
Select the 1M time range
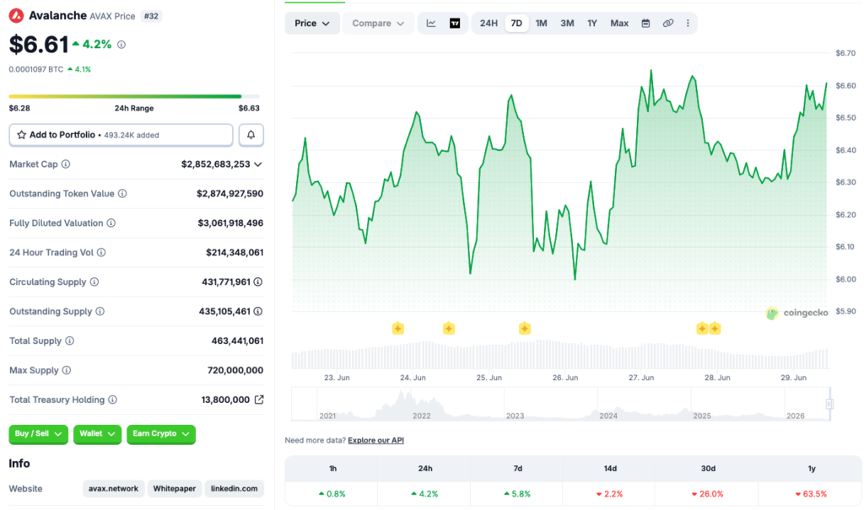541,23
